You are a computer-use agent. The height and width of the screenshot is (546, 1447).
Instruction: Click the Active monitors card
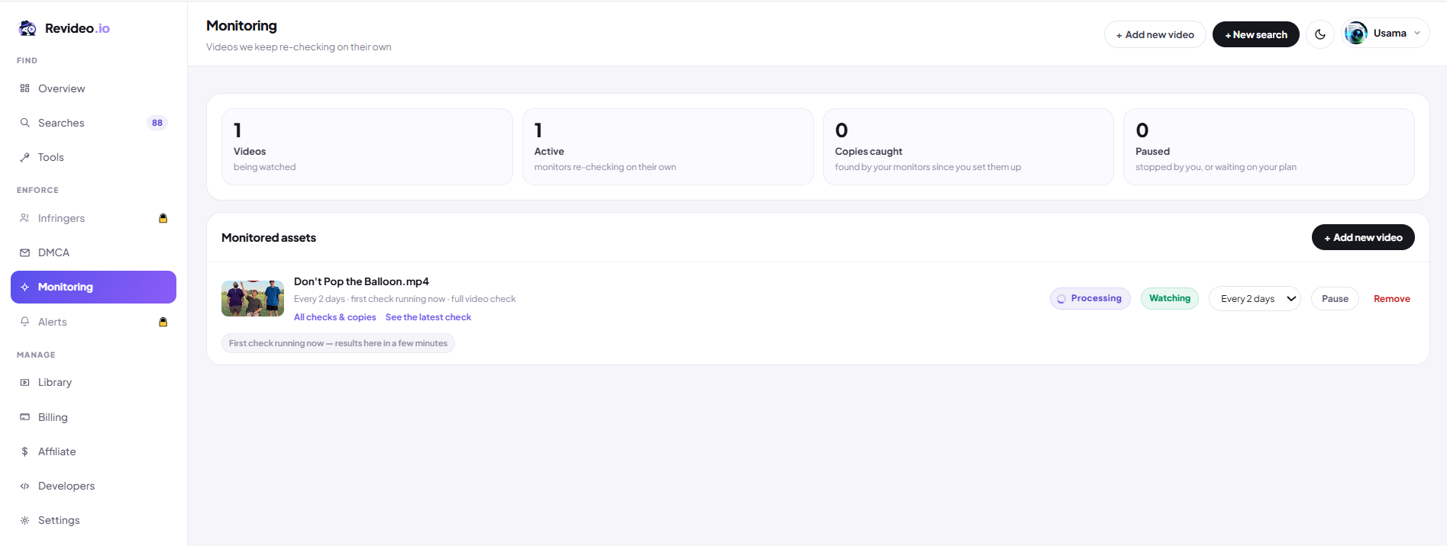tap(667, 146)
